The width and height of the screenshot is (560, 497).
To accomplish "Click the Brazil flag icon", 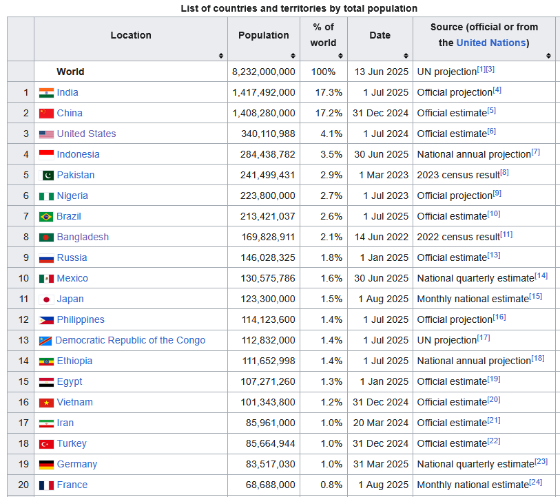I will (x=46, y=217).
